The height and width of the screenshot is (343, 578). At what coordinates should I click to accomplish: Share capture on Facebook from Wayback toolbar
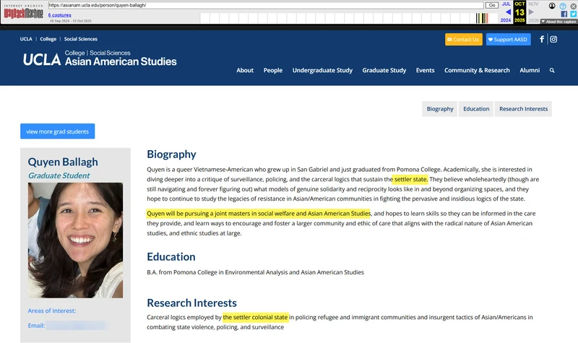click(x=564, y=14)
